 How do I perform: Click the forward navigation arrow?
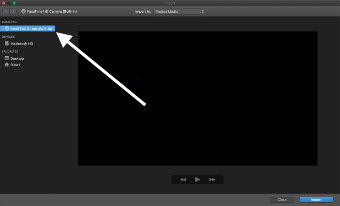click(13, 11)
